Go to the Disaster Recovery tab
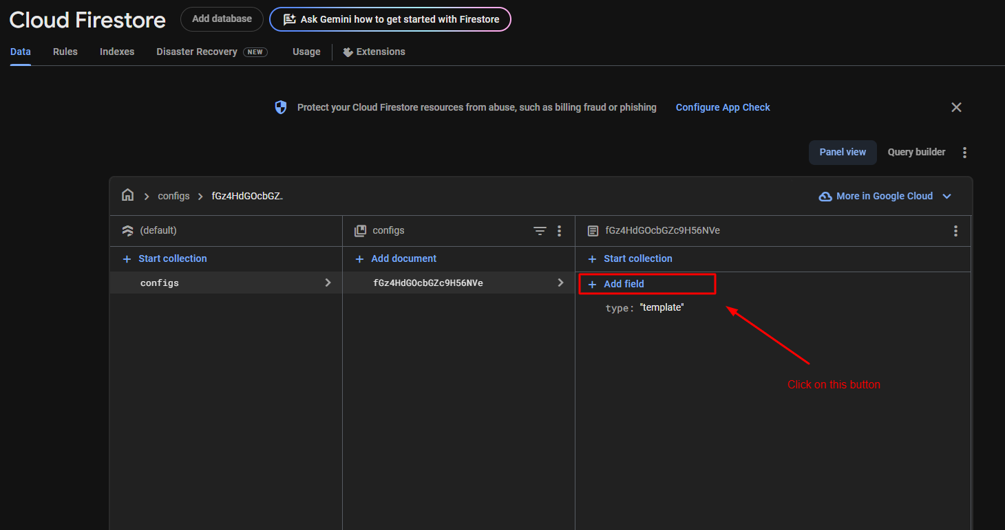 (197, 52)
